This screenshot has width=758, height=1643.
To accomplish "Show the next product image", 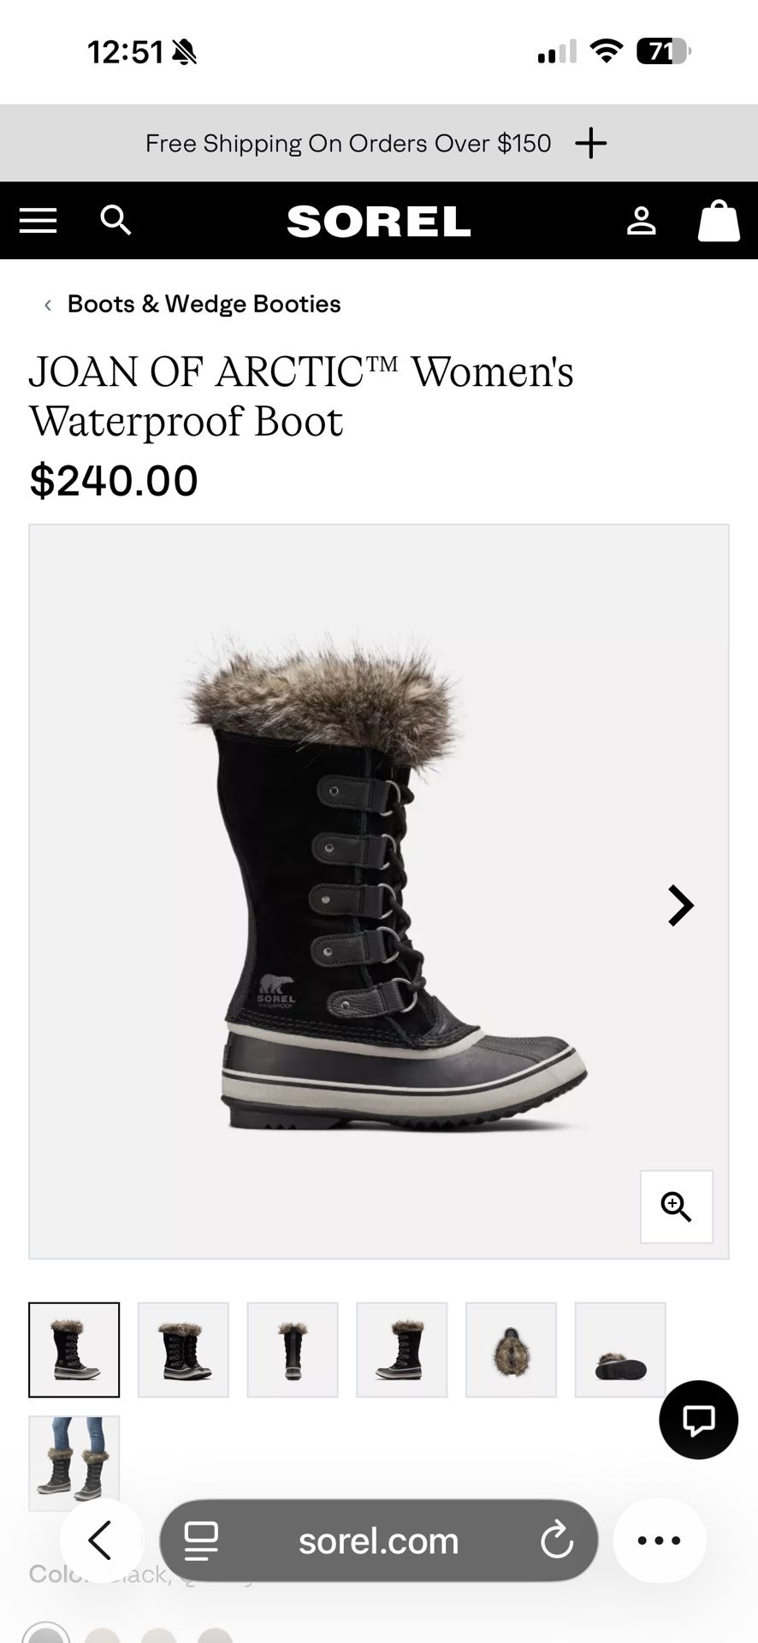I will (680, 905).
